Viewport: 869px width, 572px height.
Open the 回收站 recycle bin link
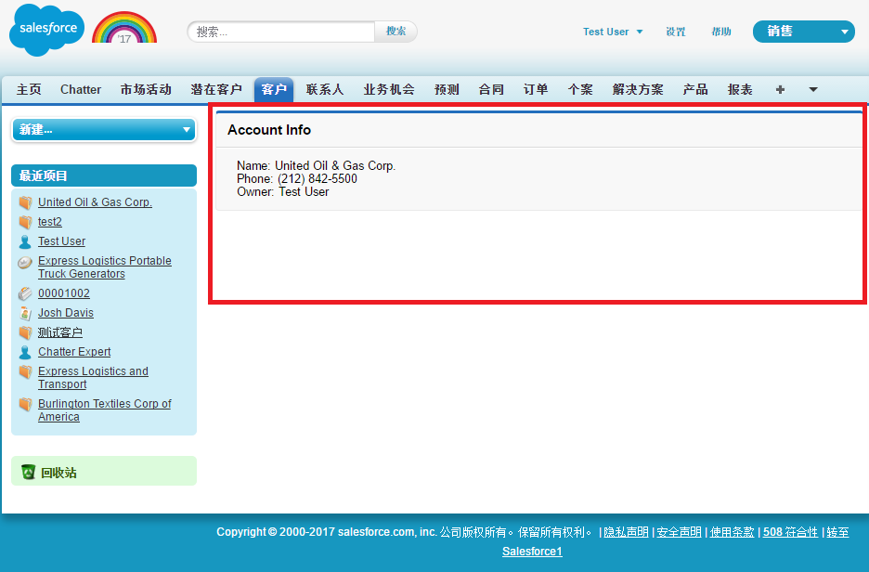coord(58,473)
